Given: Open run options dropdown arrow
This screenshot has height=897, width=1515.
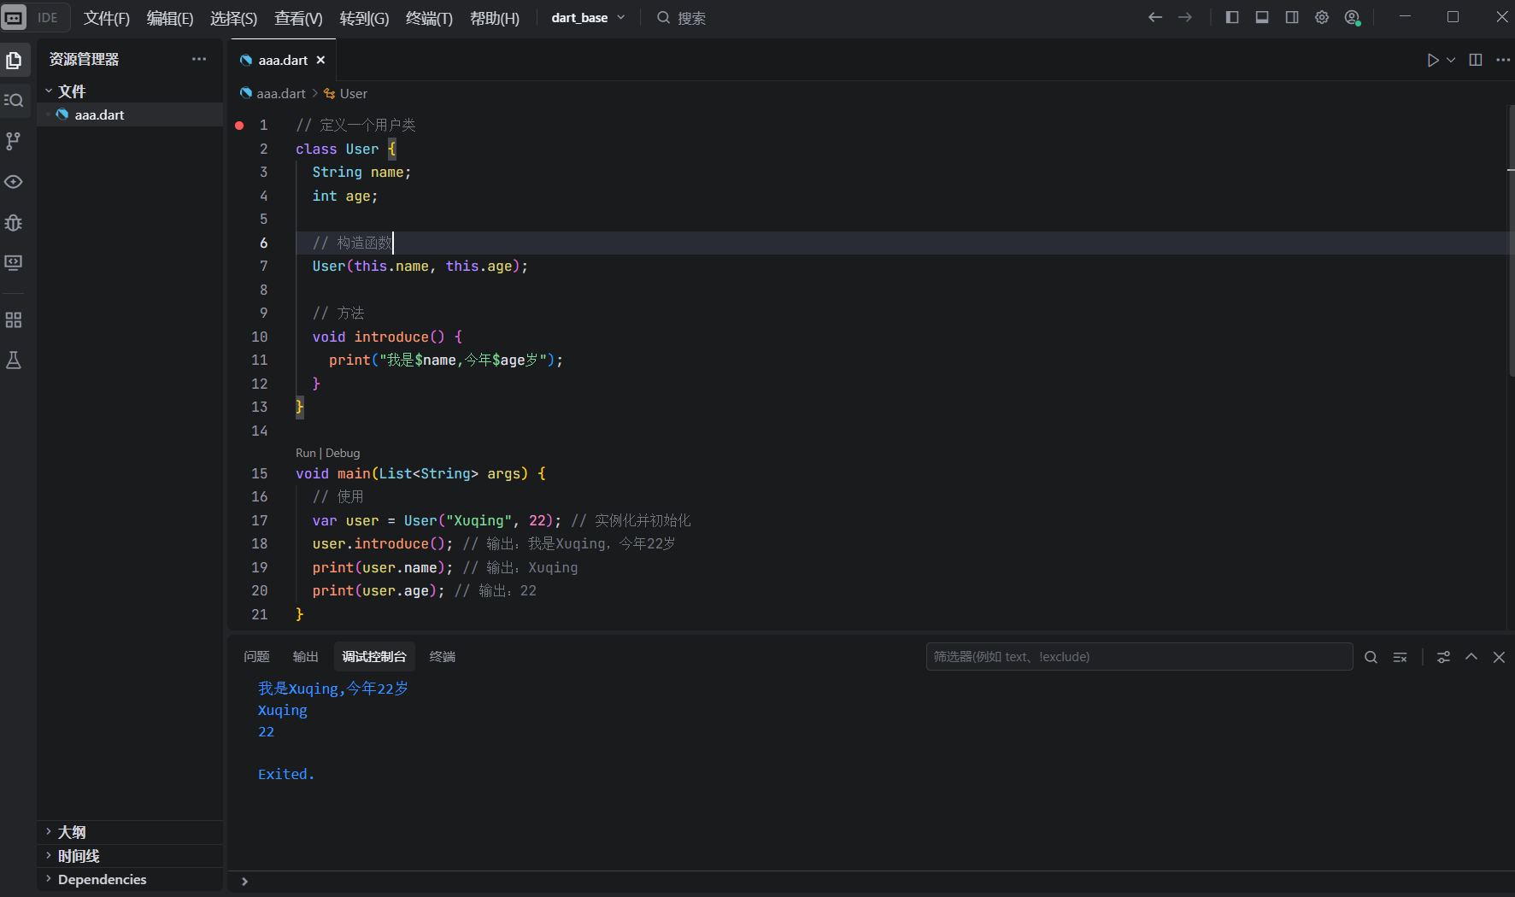Looking at the screenshot, I should [1451, 60].
